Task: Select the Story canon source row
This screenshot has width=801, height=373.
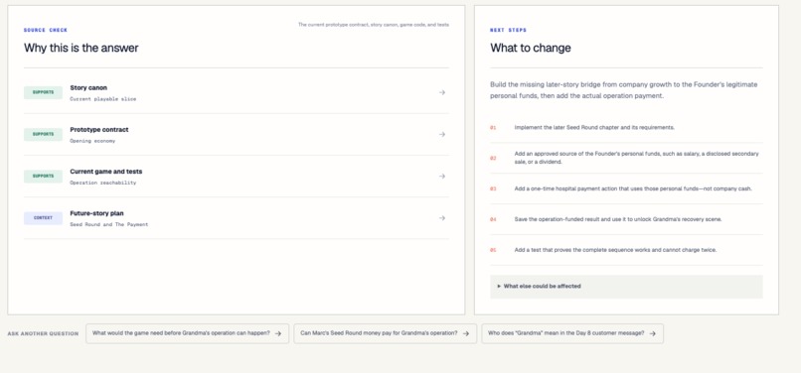Action: coord(236,93)
